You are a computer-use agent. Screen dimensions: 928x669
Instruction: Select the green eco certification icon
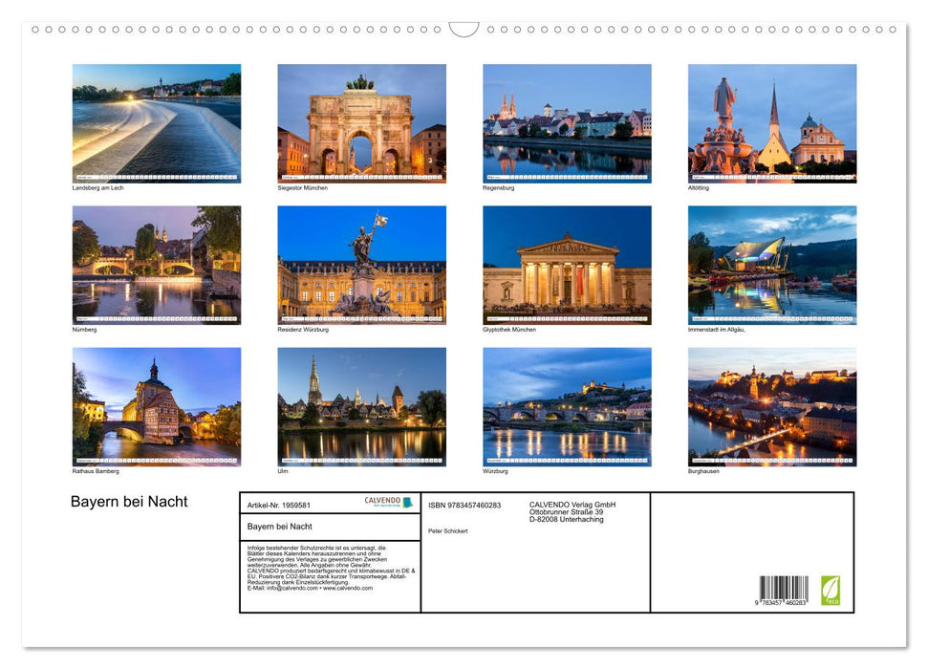click(831, 588)
